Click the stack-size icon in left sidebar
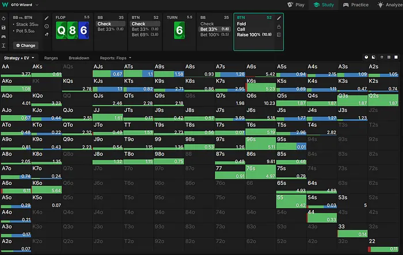 (3, 45)
